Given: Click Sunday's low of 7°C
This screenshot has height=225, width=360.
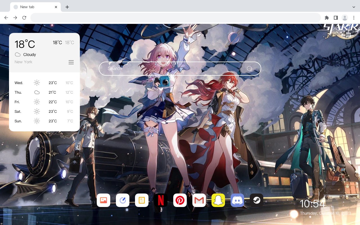Looking at the screenshot, I should [70, 121].
